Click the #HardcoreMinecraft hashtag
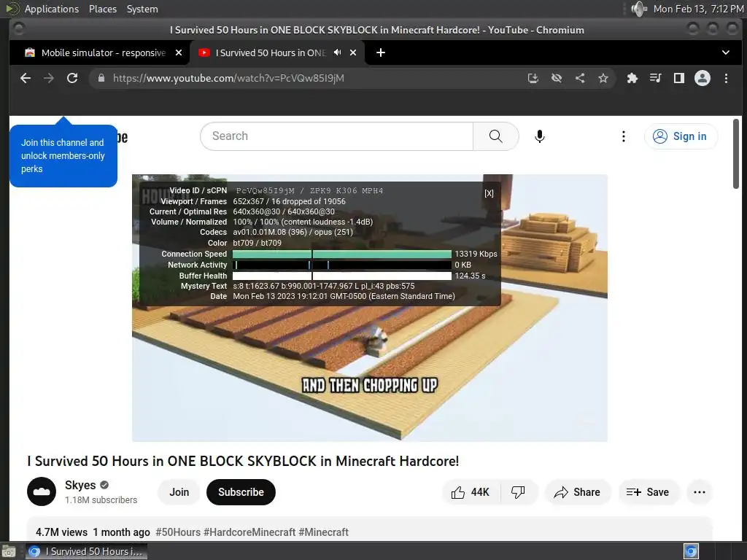747x560 pixels. tap(249, 532)
